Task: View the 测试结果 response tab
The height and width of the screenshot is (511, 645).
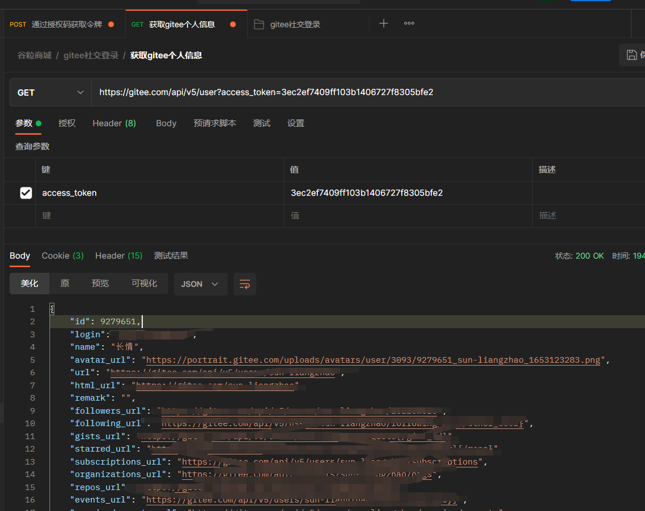Action: 171,256
